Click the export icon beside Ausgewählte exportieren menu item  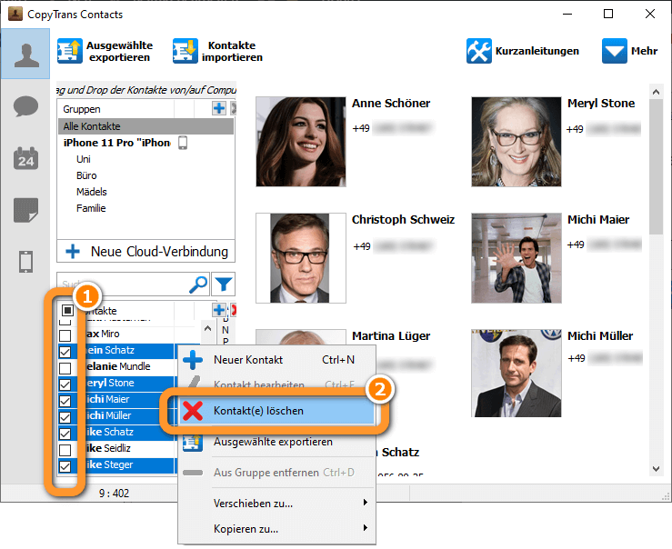pos(193,442)
